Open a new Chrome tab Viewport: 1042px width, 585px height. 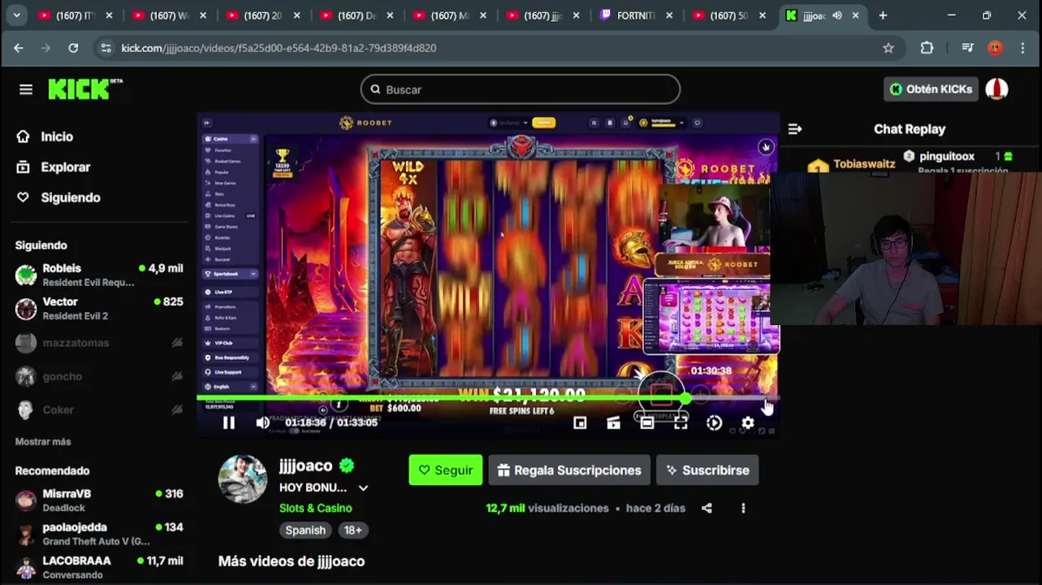click(x=883, y=15)
